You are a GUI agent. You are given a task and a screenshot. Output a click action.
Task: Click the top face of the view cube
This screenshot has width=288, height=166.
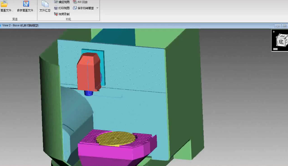click(x=282, y=36)
